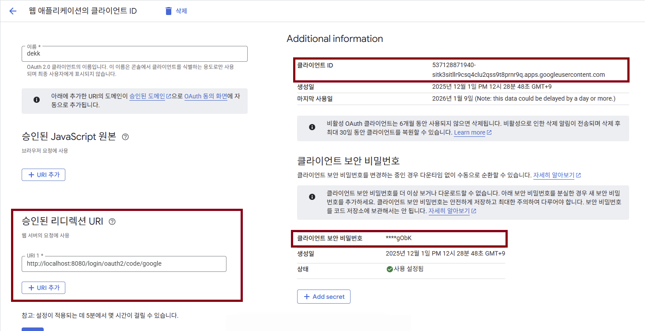Open the OAuth 동의 화면 link

click(205, 96)
